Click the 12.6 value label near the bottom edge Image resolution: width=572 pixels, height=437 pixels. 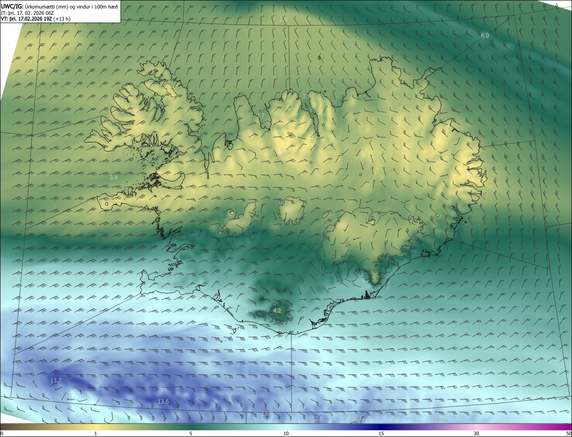[317, 418]
